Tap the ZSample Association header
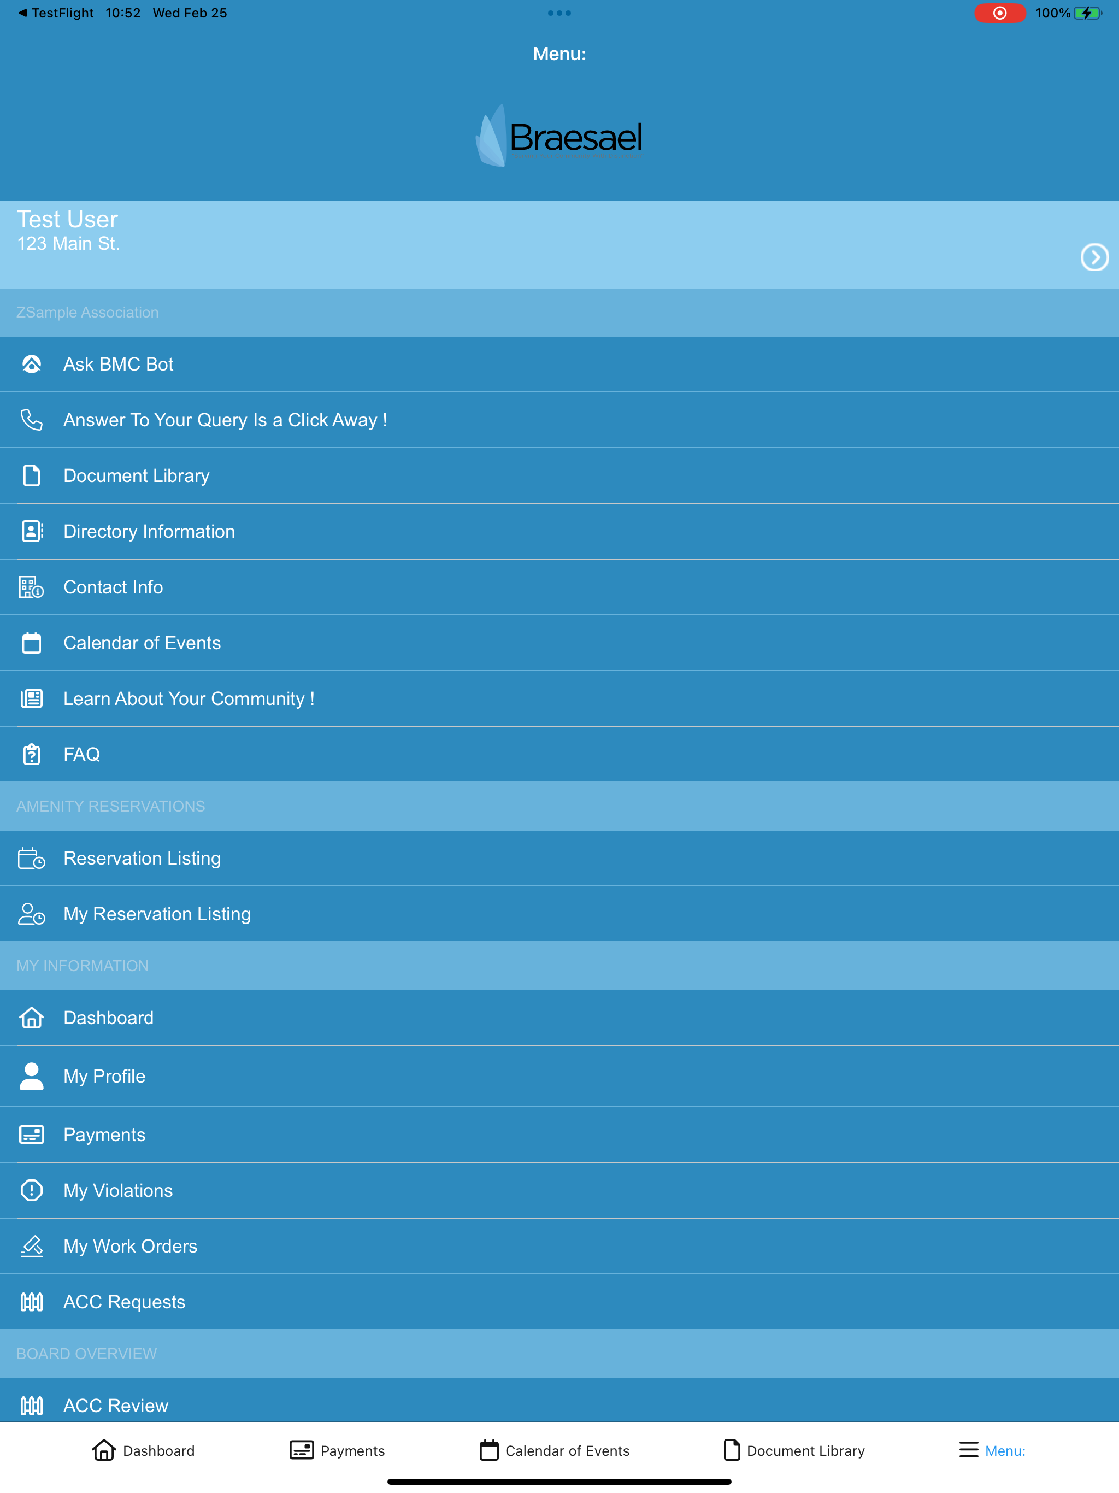Screen dimensions: 1119x1493 559,313
